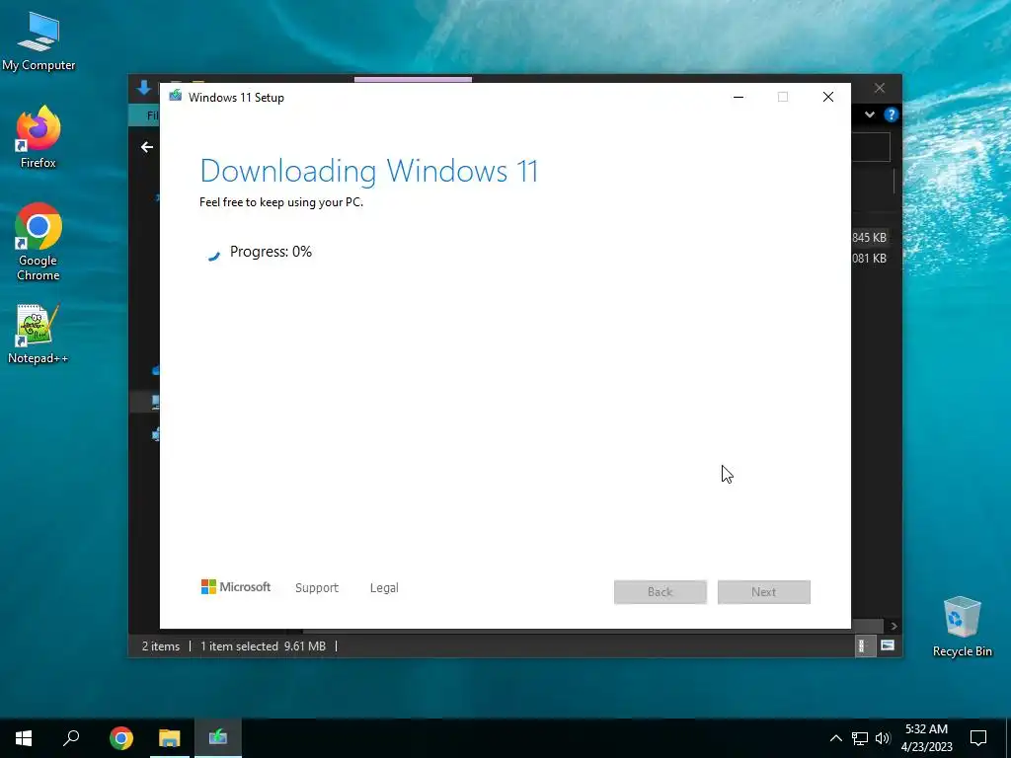Click the Microsoft logo in Setup
Viewport: 1011px width, 758px height.
point(236,587)
